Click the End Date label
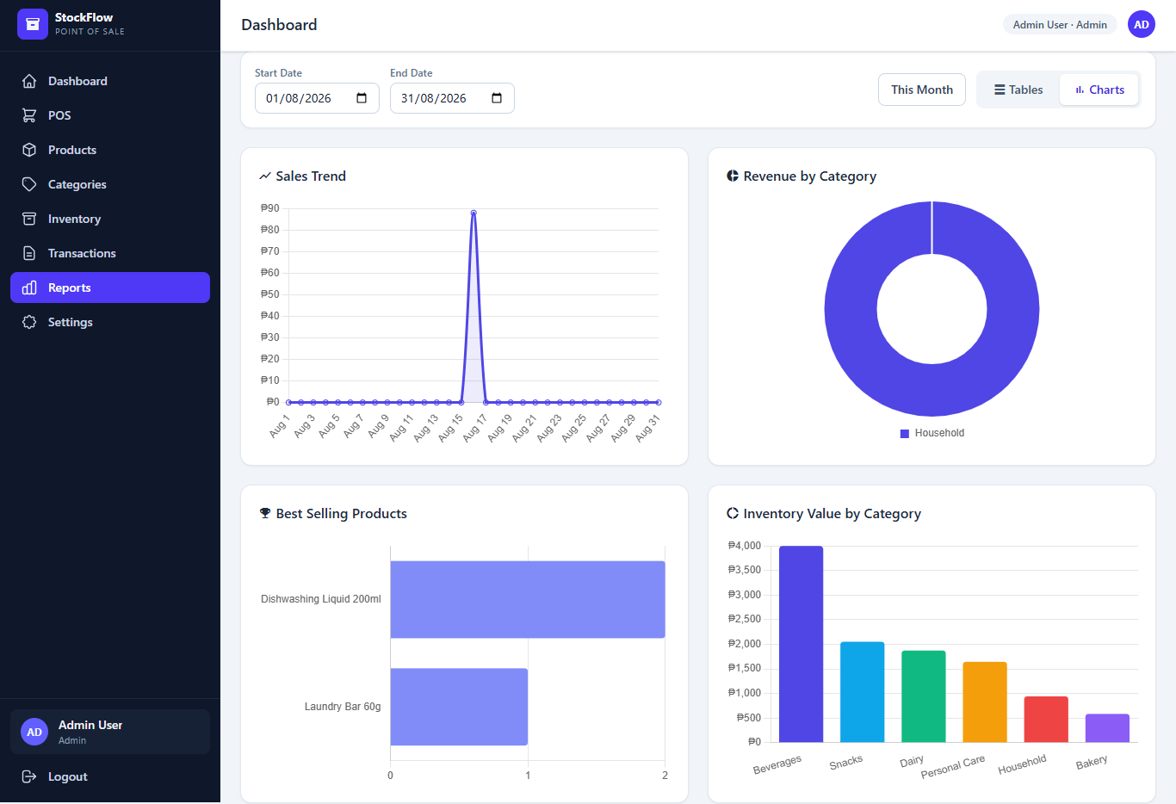Image resolution: width=1176 pixels, height=804 pixels. [x=412, y=73]
